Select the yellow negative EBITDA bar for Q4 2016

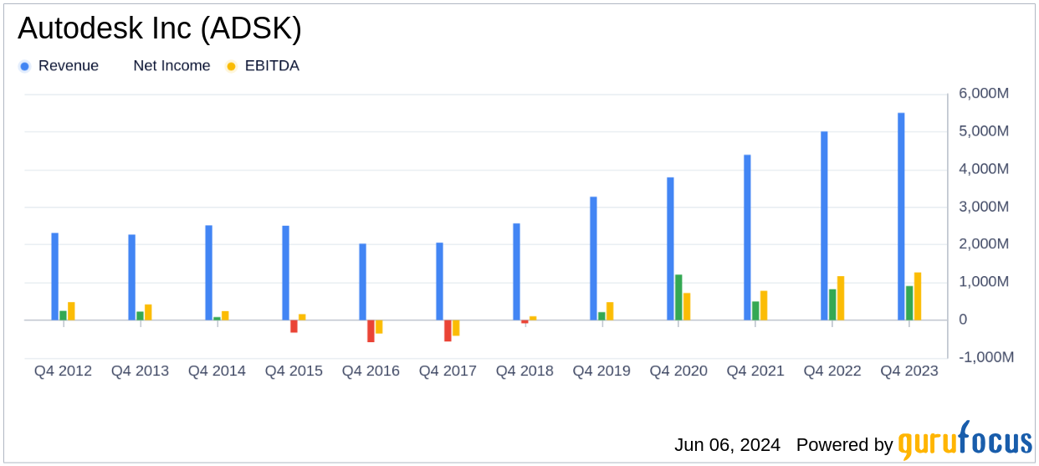coord(379,326)
